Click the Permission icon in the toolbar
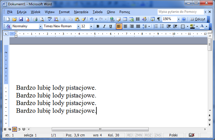 pyautogui.click(x=27, y=19)
